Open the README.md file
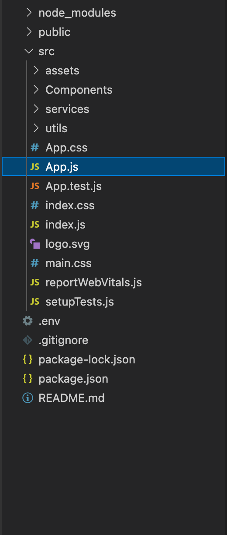 72,398
